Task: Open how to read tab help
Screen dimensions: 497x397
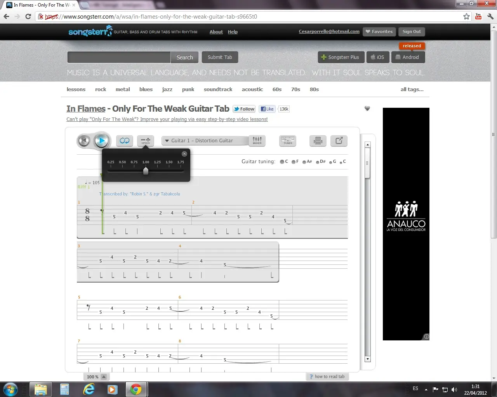Action: click(327, 376)
